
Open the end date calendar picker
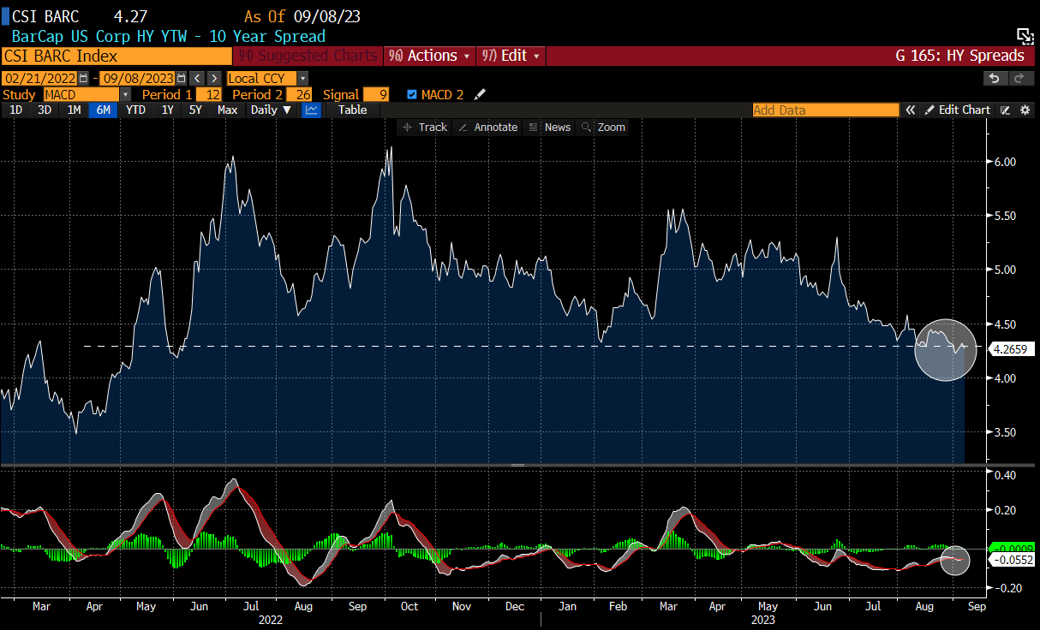tap(181, 79)
